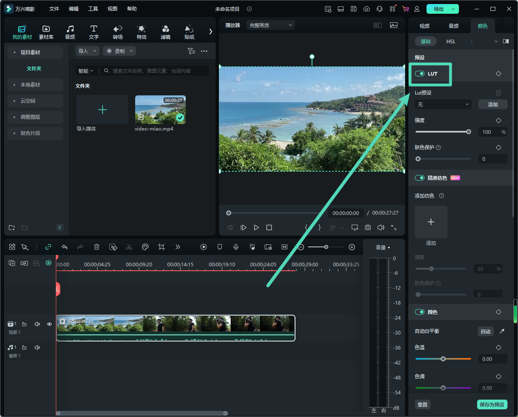This screenshot has width=518, height=417.
Task: Click the delete trash icon in timeline toolbar
Action: pos(97,247)
